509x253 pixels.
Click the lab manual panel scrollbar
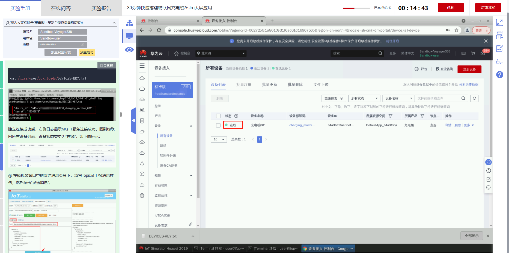point(121,114)
